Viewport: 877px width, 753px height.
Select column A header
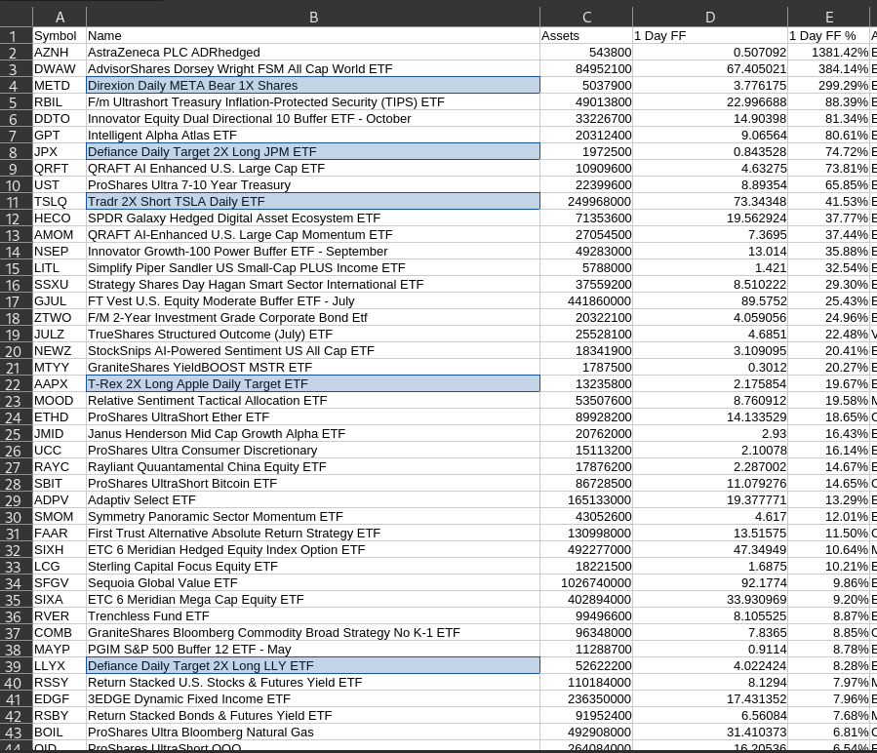pyautogui.click(x=60, y=18)
